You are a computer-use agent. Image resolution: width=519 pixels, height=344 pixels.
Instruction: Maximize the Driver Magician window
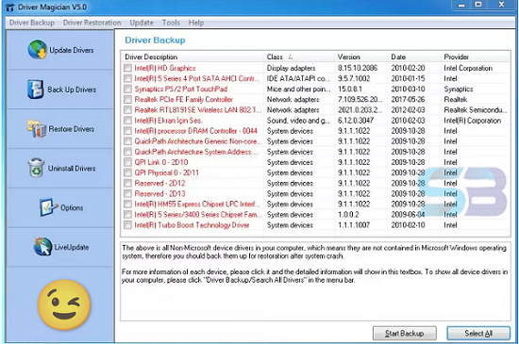coord(478,5)
